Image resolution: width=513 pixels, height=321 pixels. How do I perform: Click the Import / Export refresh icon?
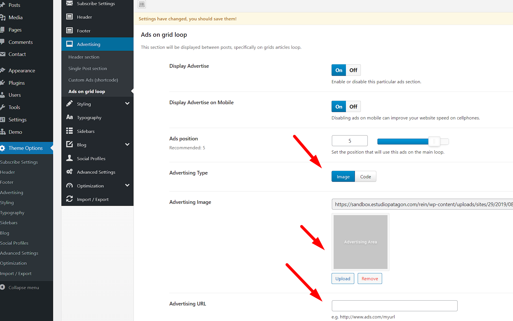[x=69, y=199]
